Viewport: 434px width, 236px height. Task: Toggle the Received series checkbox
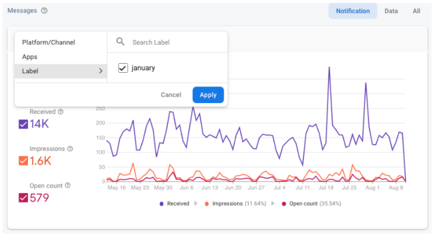coord(23,124)
